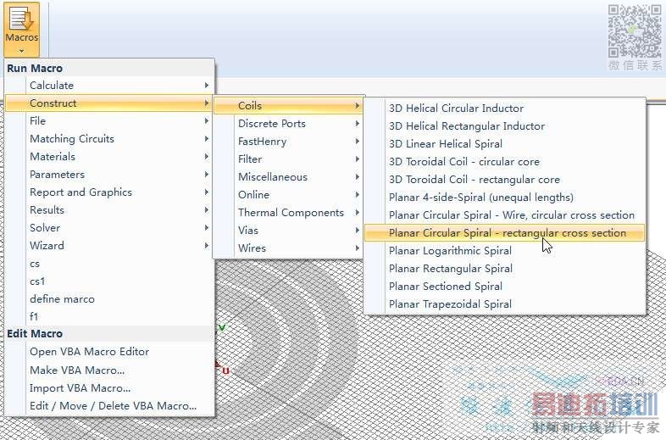This screenshot has width=666, height=440.
Task: Click the arrow beside Wizard
Action: [207, 246]
